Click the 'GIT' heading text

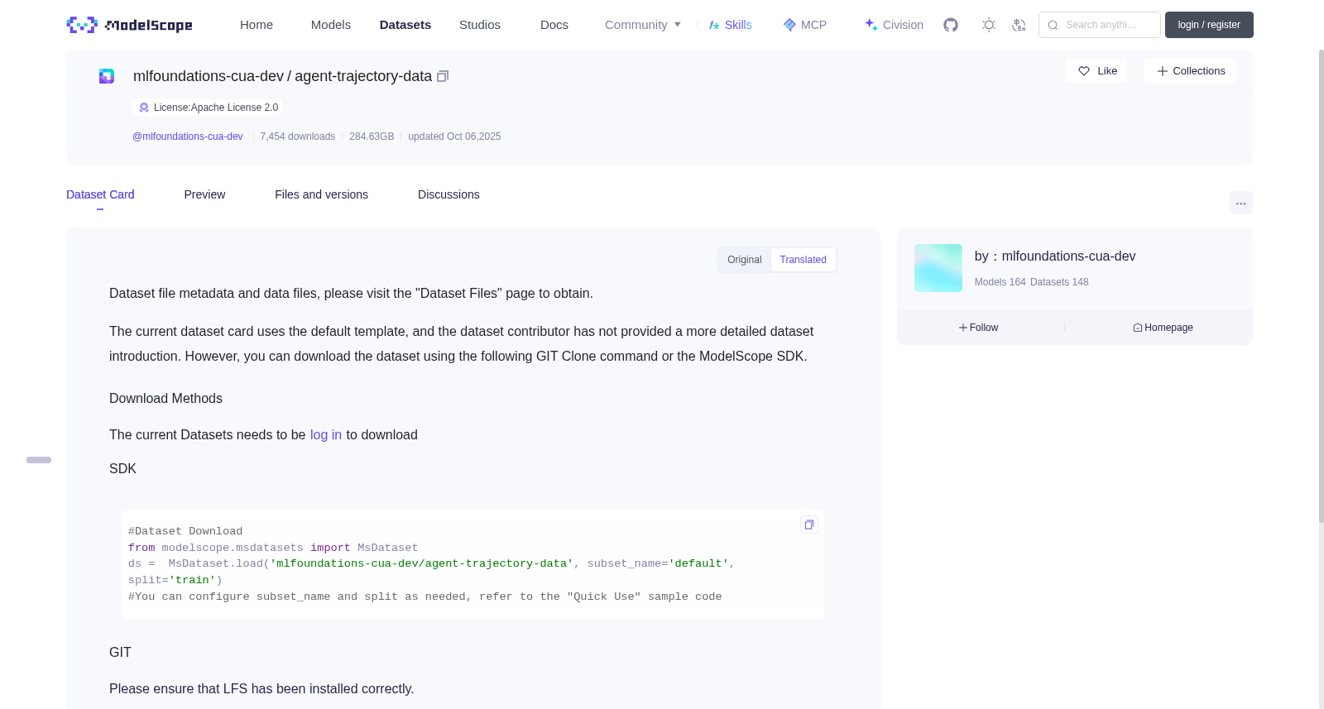pos(120,653)
